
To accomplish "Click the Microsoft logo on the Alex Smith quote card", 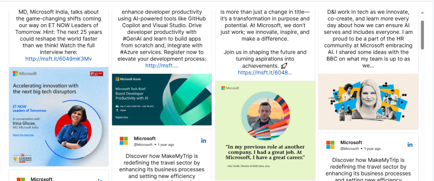I will [x=230, y=88].
